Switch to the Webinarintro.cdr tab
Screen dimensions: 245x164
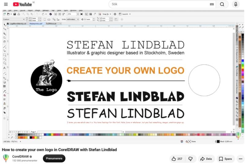36,24
